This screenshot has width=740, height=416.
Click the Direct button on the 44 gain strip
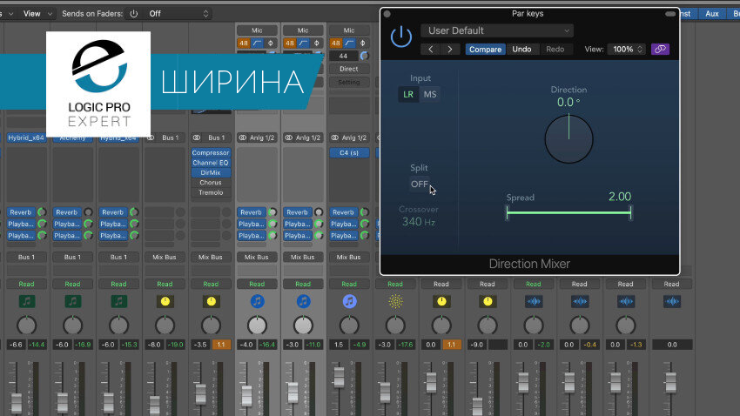coord(349,69)
